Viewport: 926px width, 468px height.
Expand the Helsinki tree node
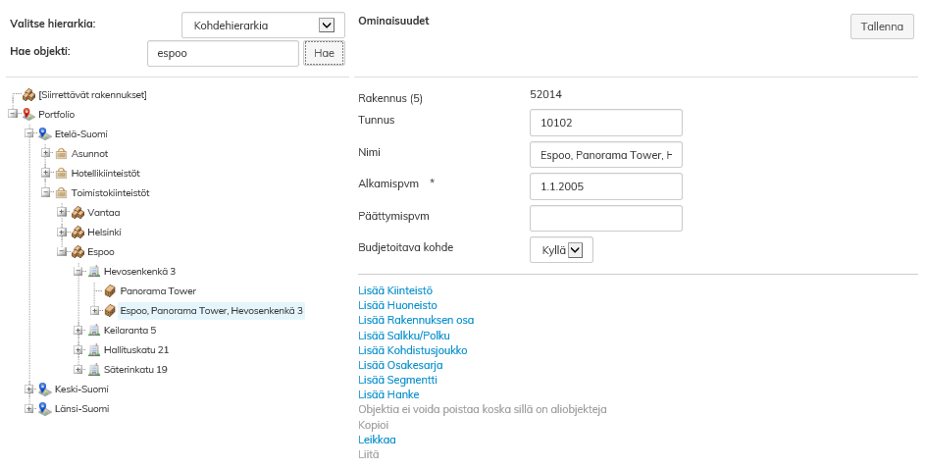coord(62,233)
